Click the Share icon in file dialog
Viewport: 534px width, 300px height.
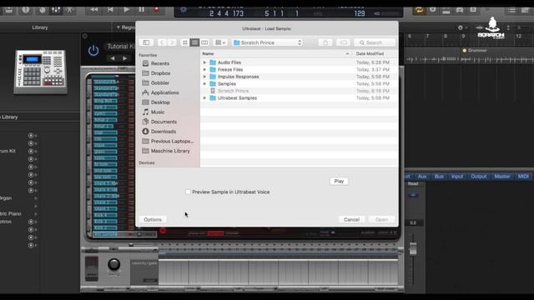tap(325, 42)
